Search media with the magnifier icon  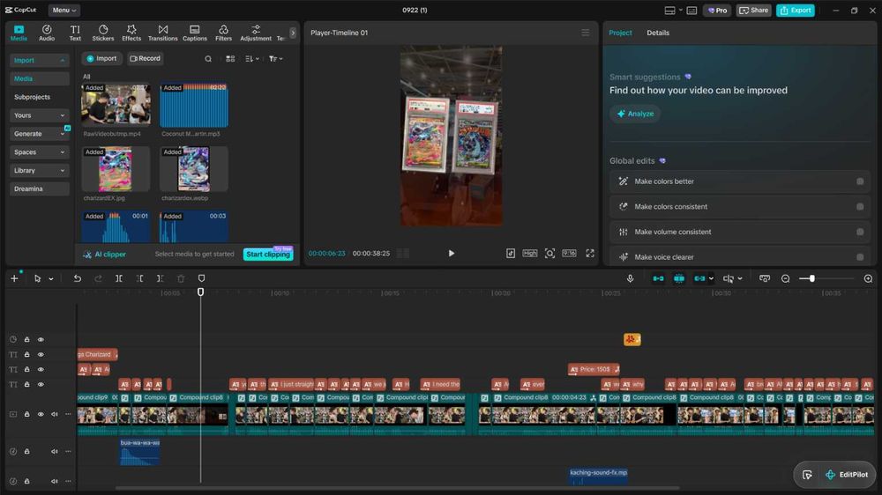(x=208, y=58)
